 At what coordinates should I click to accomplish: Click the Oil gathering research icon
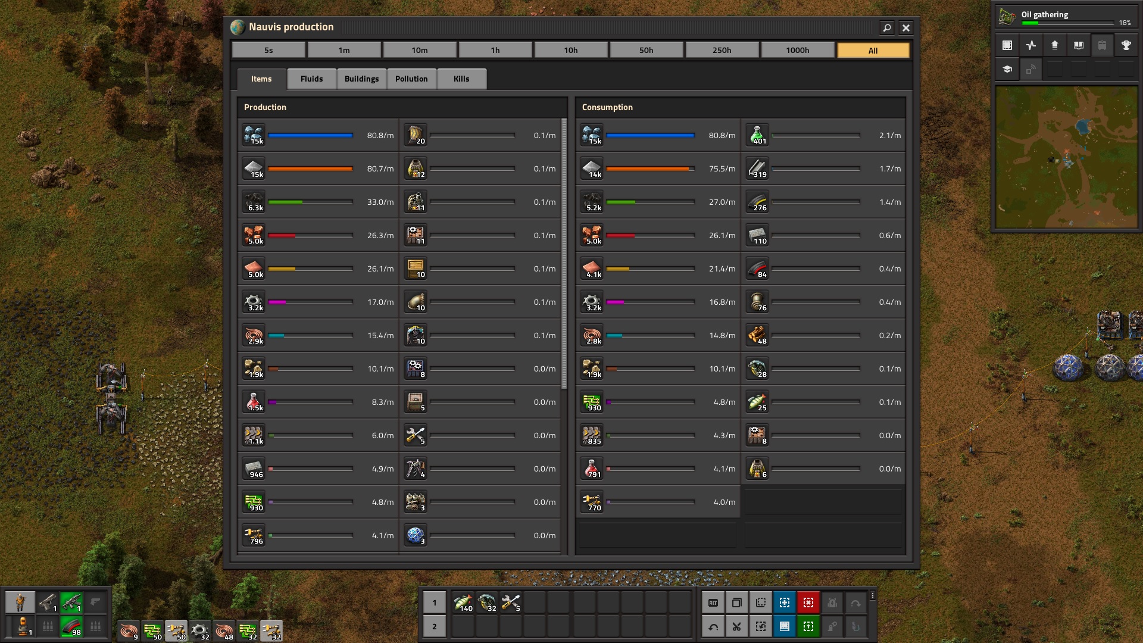point(1007,17)
